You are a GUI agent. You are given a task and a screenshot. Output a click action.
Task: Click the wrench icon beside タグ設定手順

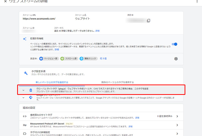[26, 73]
